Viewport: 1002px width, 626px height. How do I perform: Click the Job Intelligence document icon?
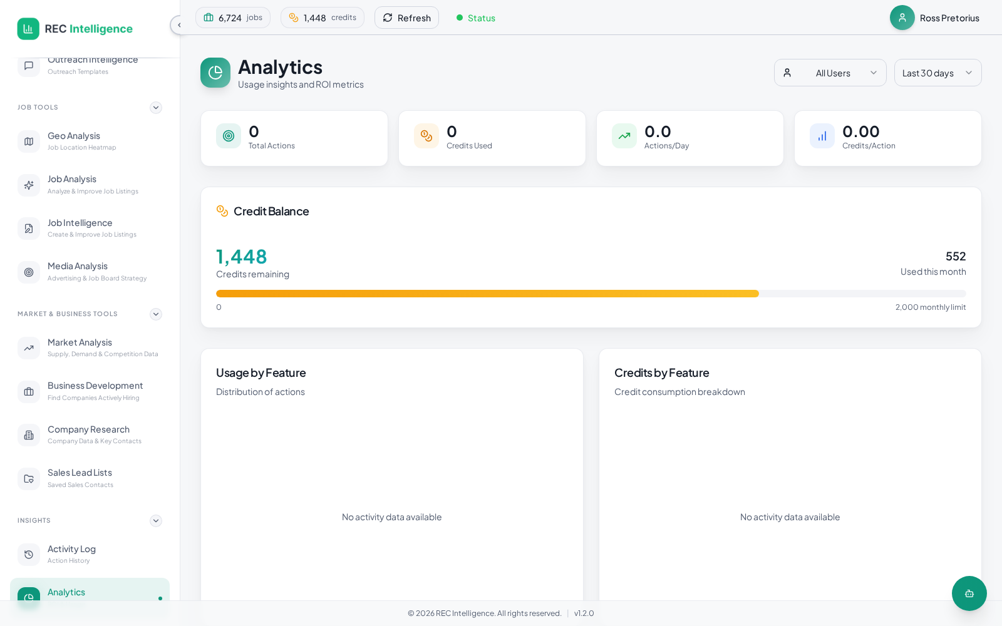pyautogui.click(x=29, y=228)
